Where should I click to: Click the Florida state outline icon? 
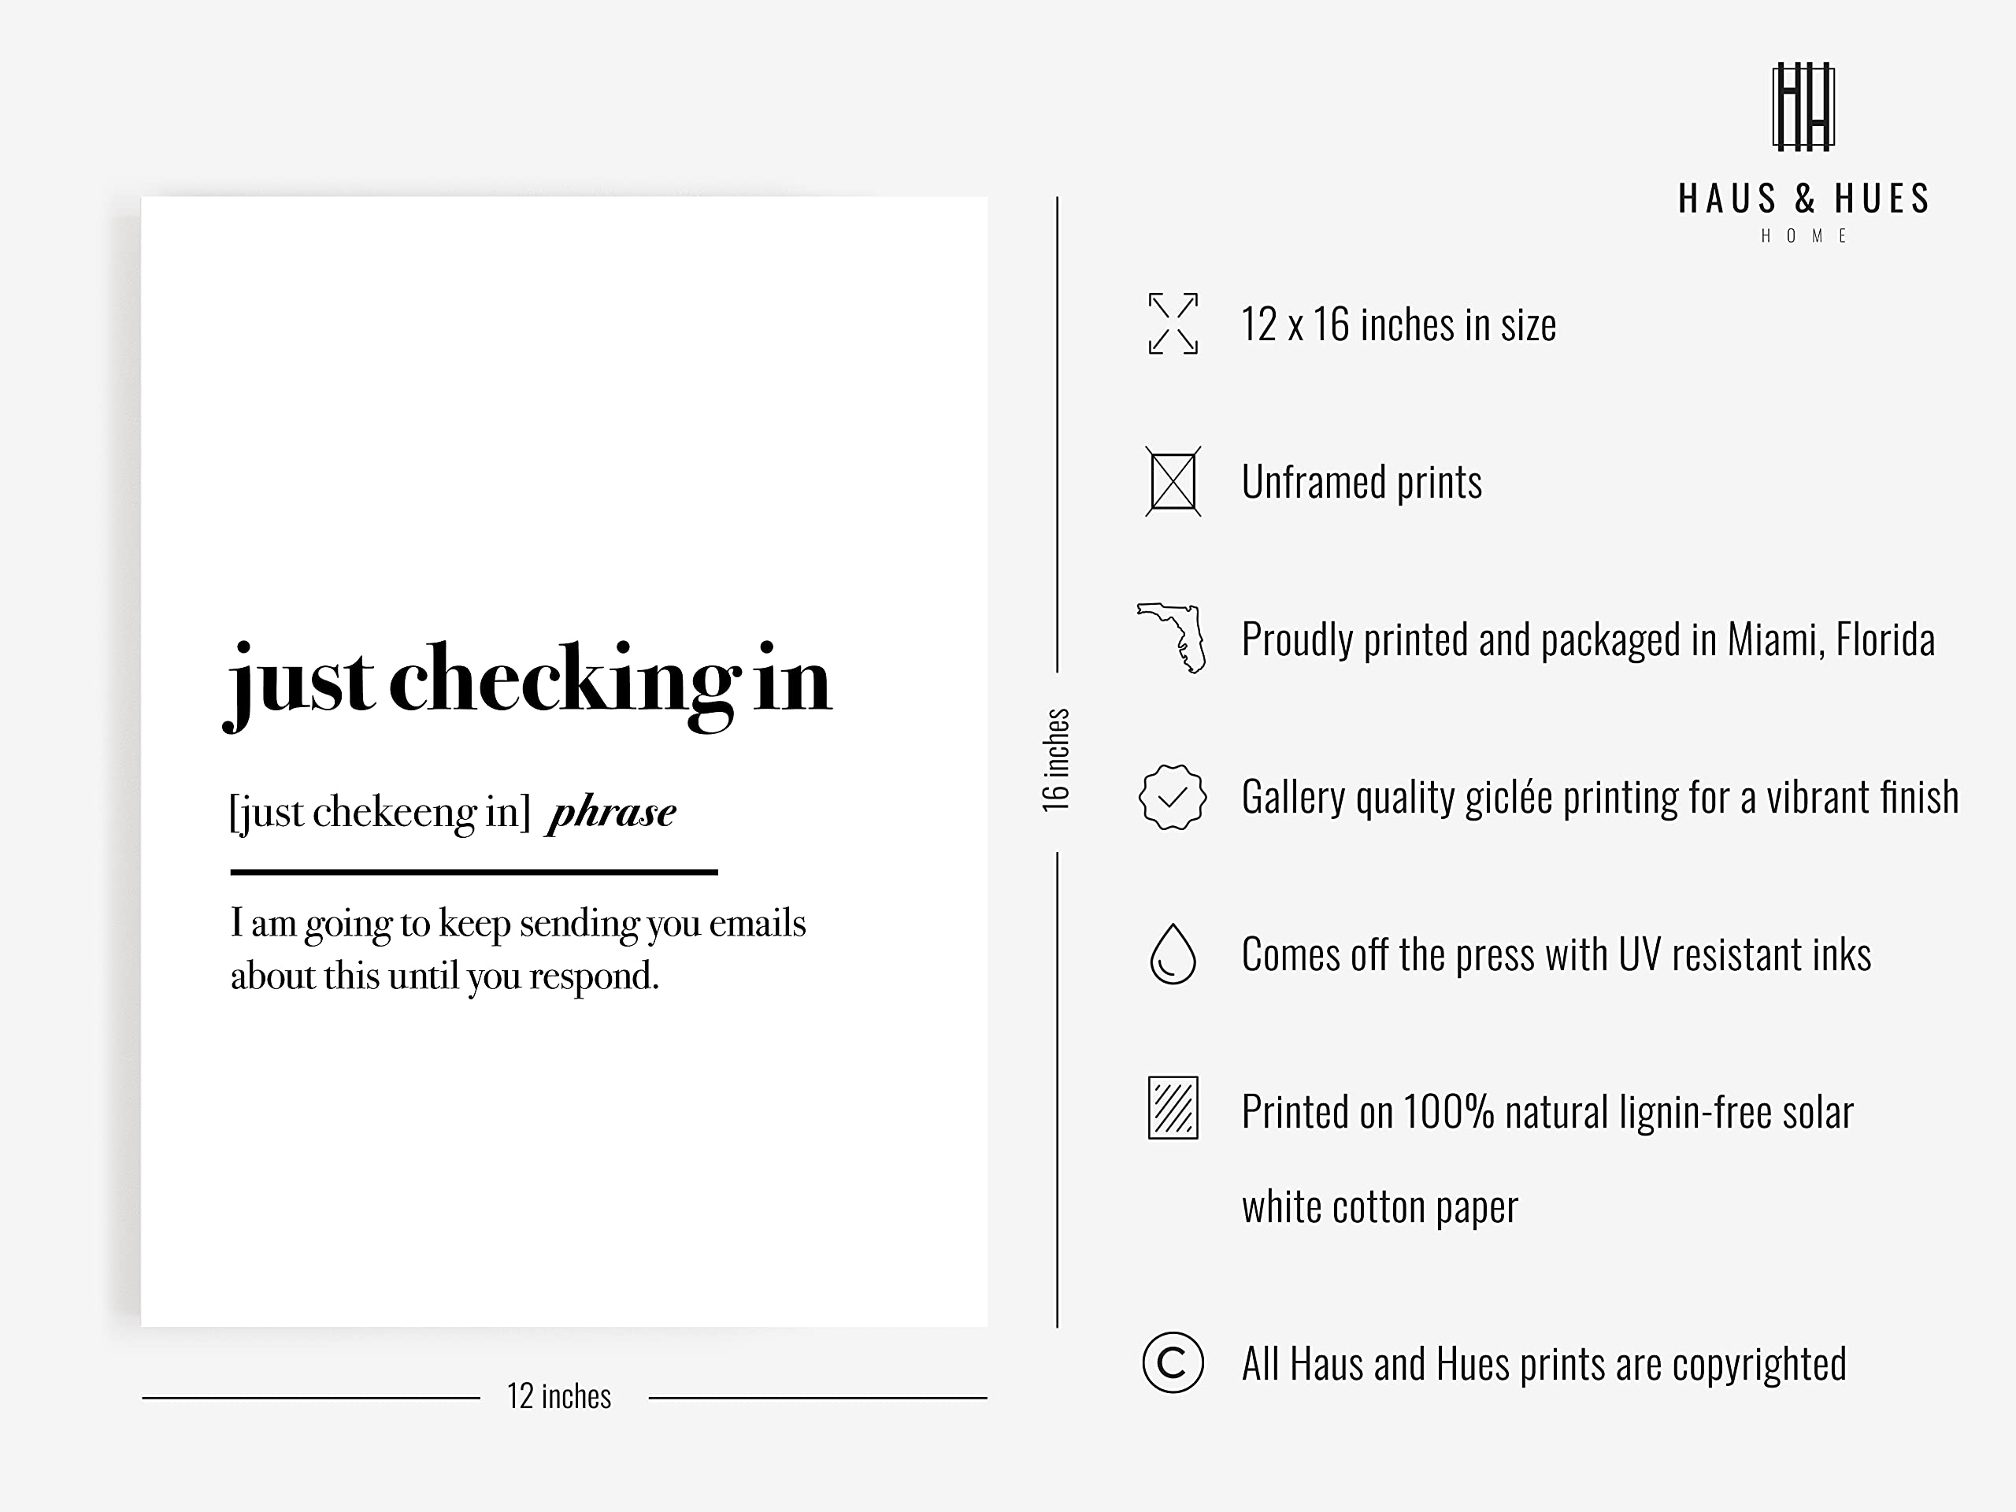1174,638
